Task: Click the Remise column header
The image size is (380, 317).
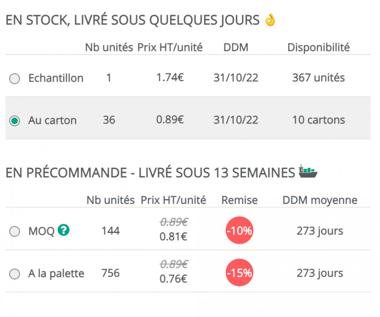Action: coord(239,200)
